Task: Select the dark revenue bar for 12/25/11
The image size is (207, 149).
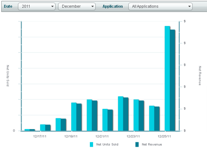Action: (x=173, y=80)
